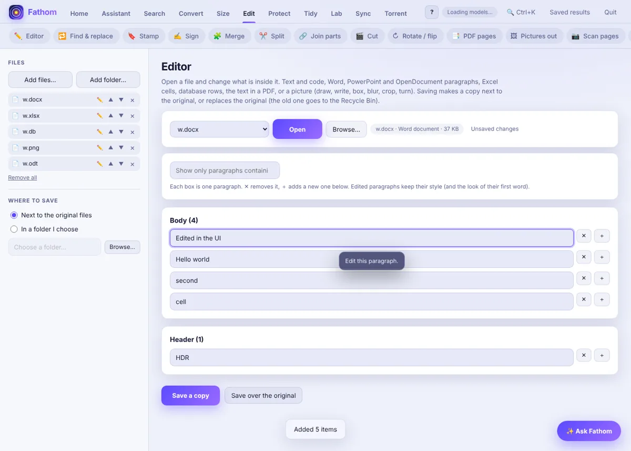The width and height of the screenshot is (631, 451).
Task: Click into the 'Hello world' paragraph box
Action: (x=371, y=259)
